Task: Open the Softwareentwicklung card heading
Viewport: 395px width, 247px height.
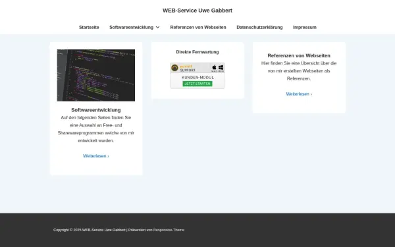Action: coord(96,110)
